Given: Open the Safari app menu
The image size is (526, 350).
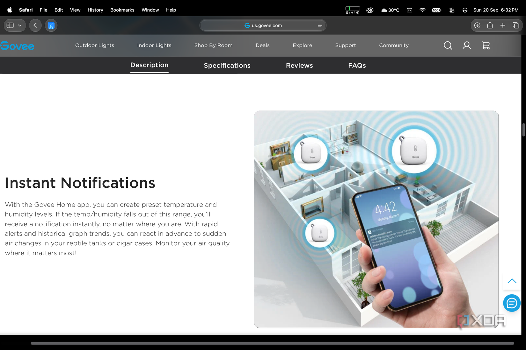Looking at the screenshot, I should [26, 10].
